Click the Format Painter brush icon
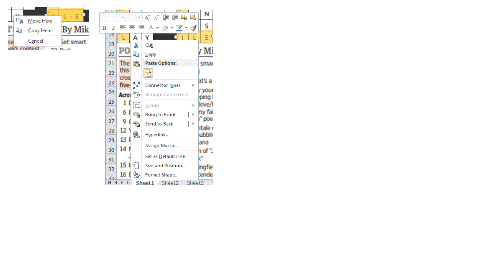This screenshot has width=482, height=271. 193,28
